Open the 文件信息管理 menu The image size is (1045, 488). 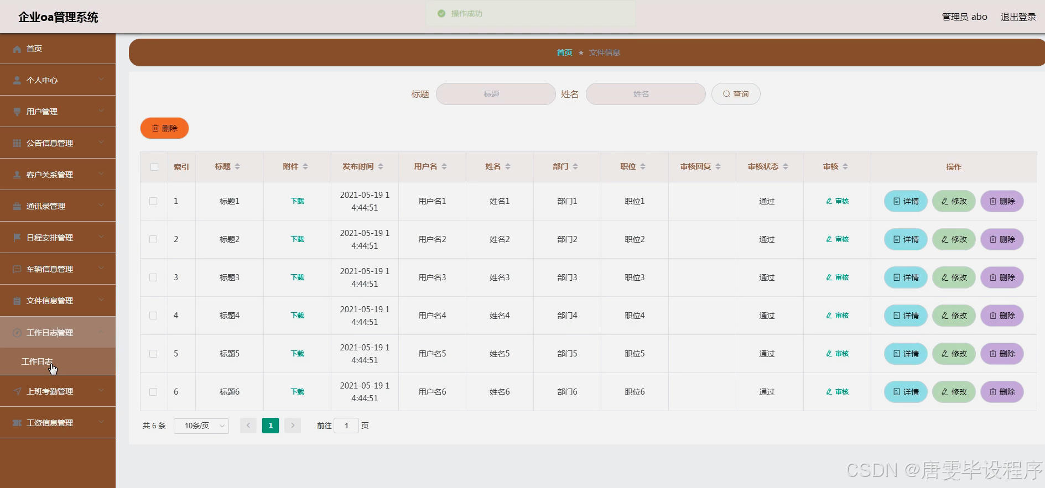pos(58,301)
